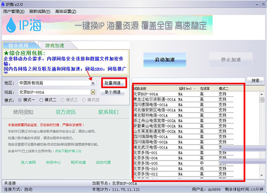The image size is (267, 193).
Task: Open the 高级设置(Z) menu
Action: [x=65, y=12]
